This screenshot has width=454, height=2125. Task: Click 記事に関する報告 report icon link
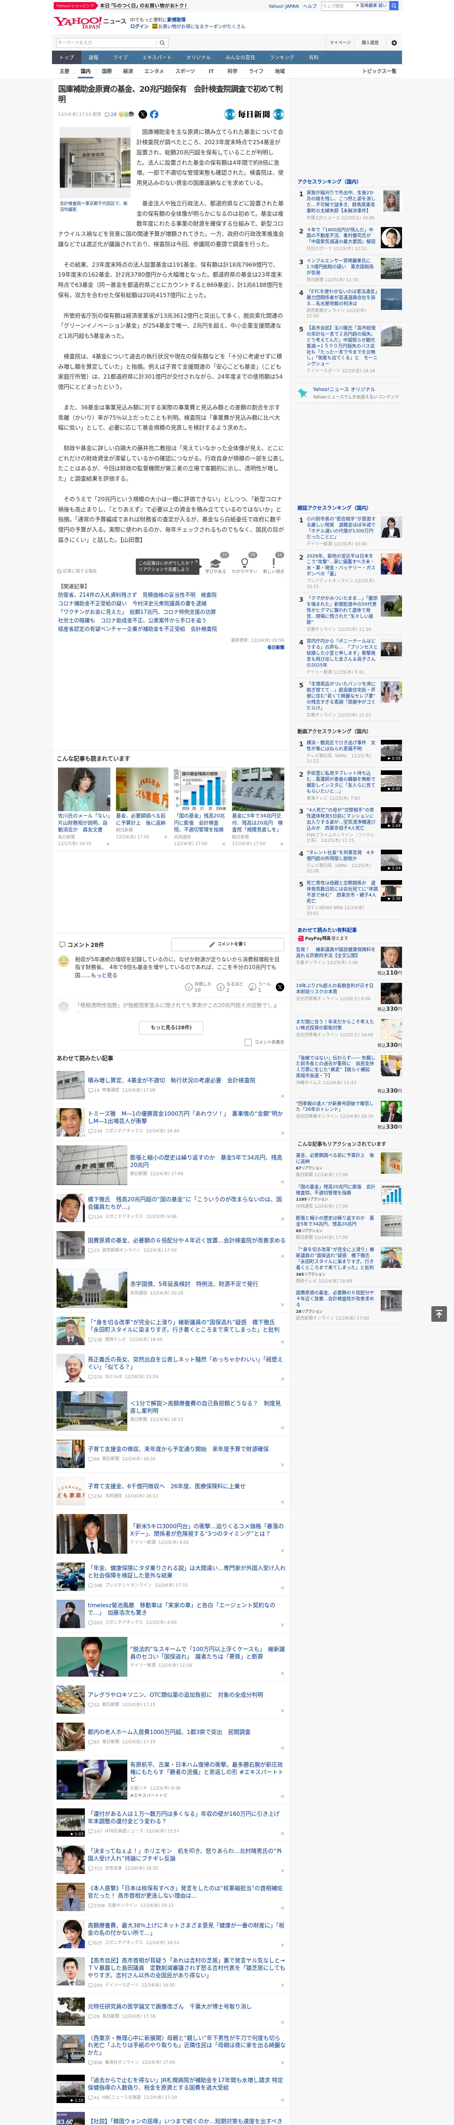pyautogui.click(x=77, y=571)
